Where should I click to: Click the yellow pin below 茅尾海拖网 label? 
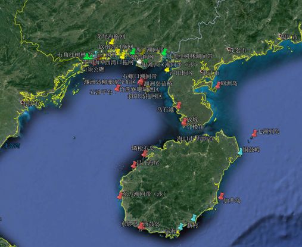coord(112,42)
